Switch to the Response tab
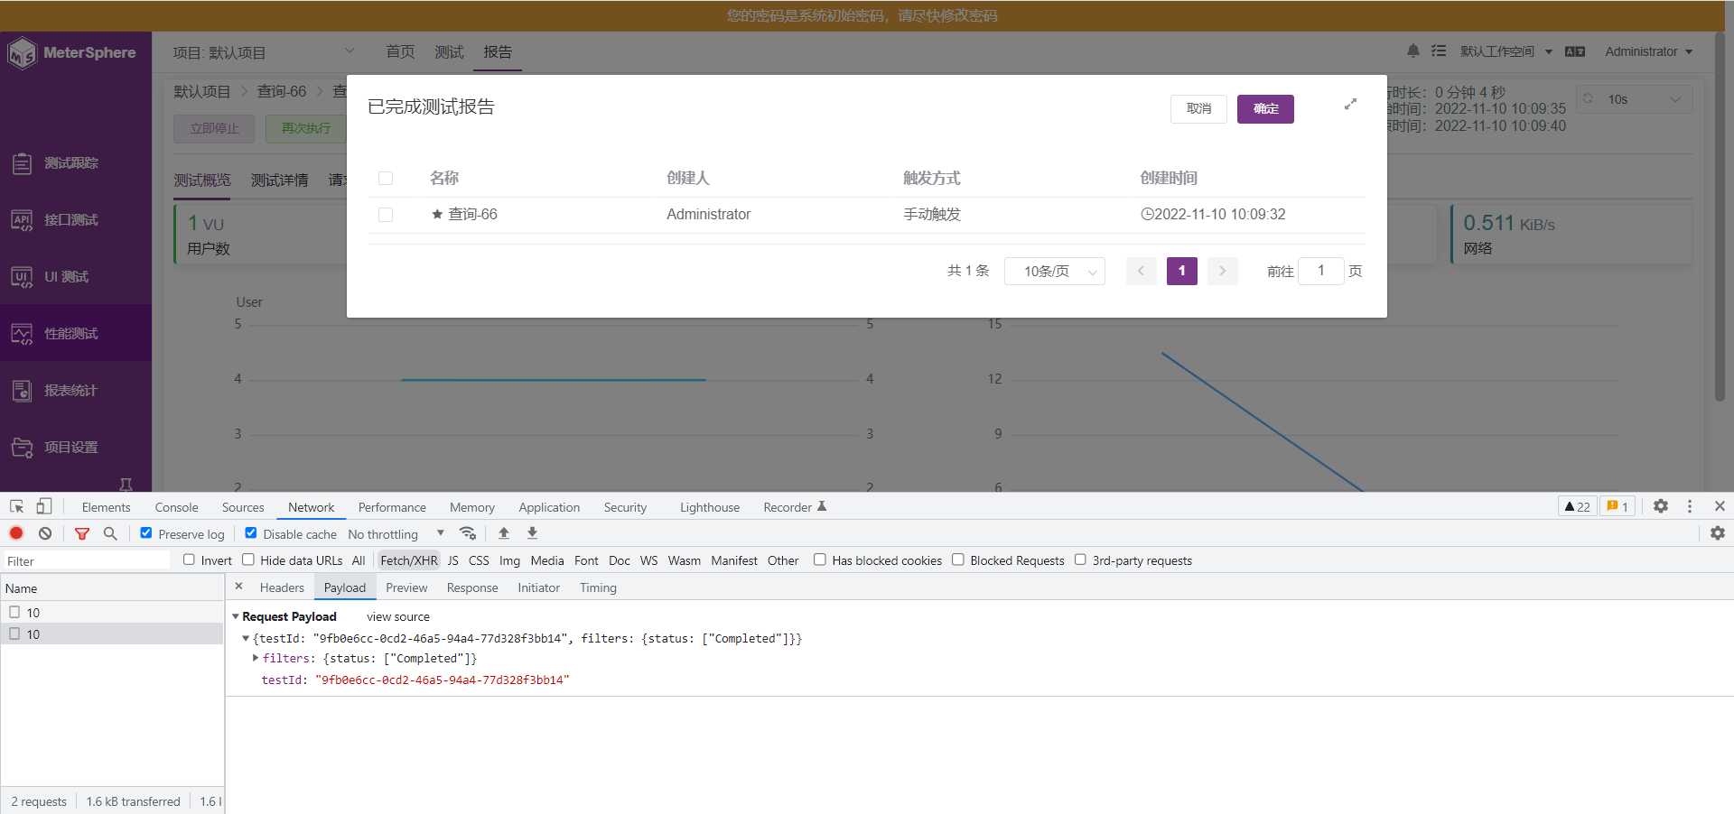The height and width of the screenshot is (814, 1734). pyautogui.click(x=472, y=587)
